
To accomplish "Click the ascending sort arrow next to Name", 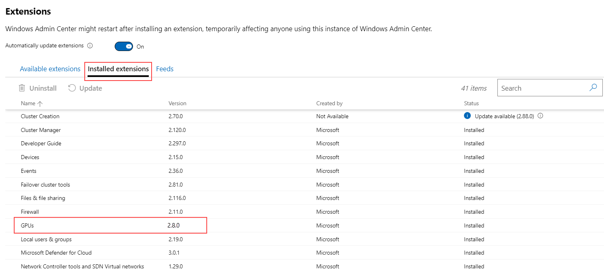I will (40, 103).
